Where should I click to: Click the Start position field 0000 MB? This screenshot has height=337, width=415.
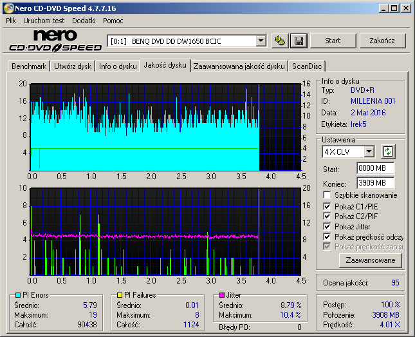[x=375, y=168]
